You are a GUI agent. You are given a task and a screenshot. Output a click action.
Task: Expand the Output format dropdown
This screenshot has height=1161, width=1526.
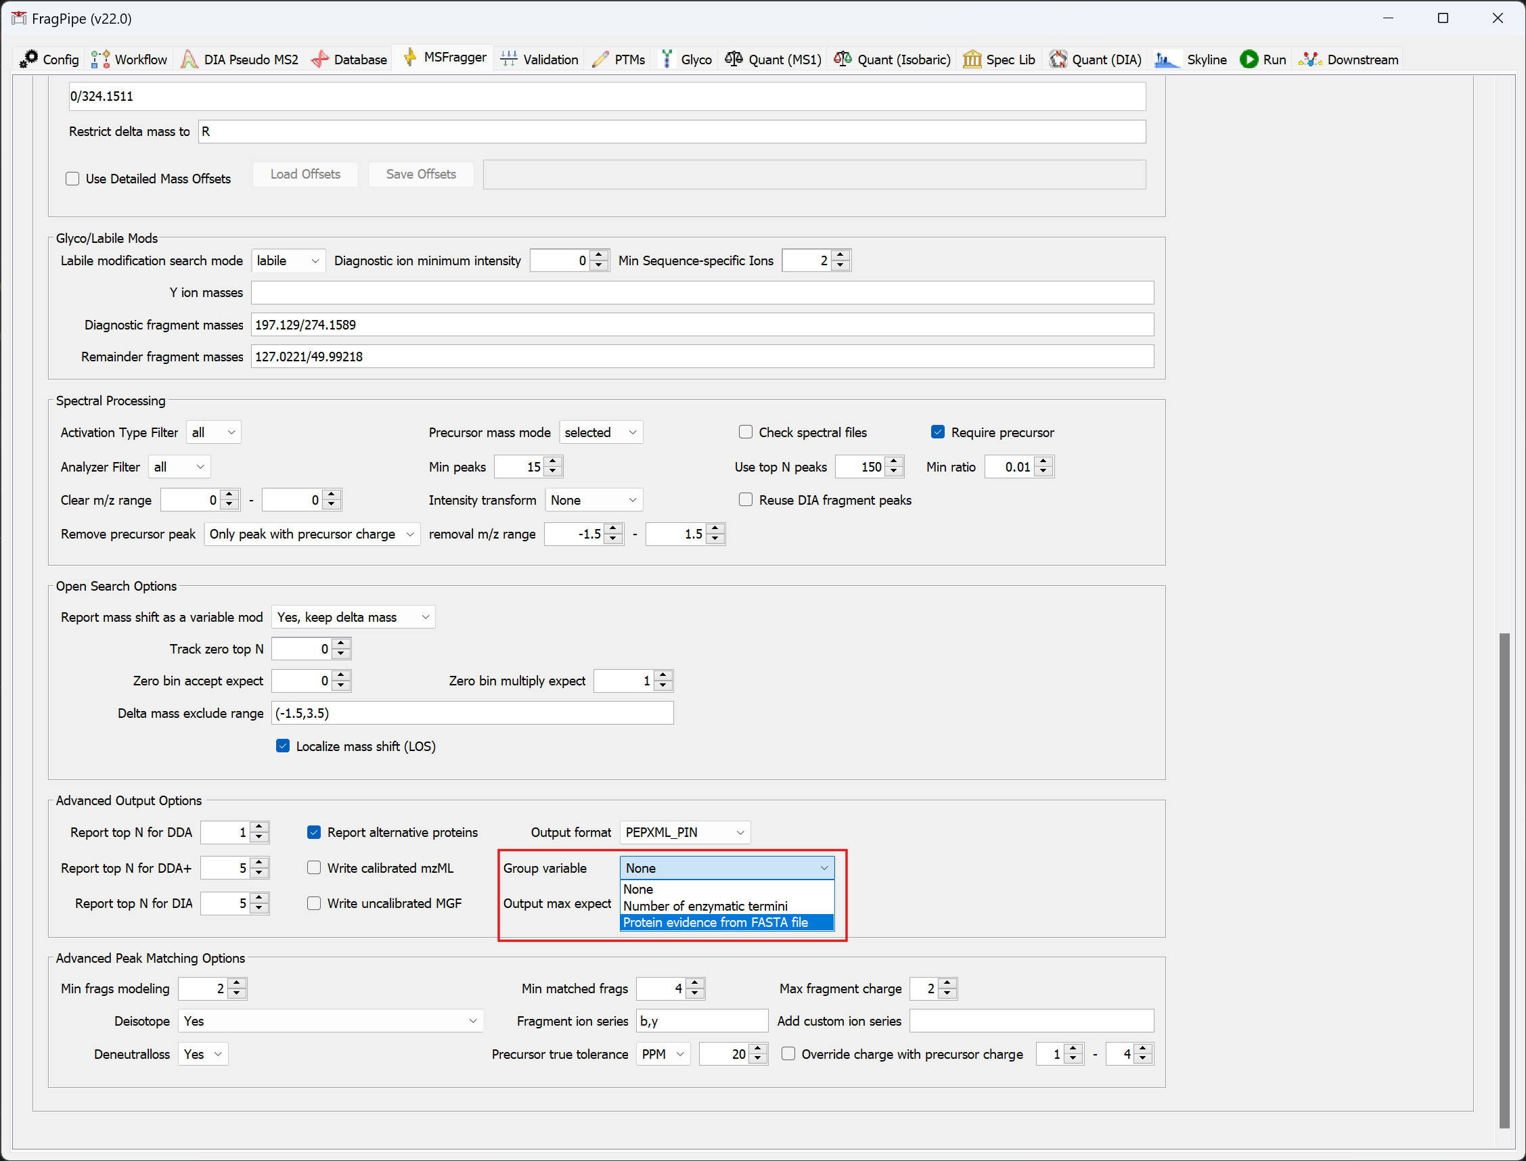684,832
